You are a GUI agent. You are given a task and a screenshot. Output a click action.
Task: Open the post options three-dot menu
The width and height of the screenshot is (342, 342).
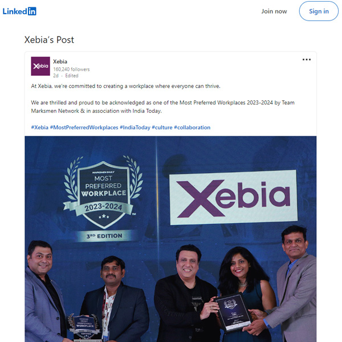(307, 59)
